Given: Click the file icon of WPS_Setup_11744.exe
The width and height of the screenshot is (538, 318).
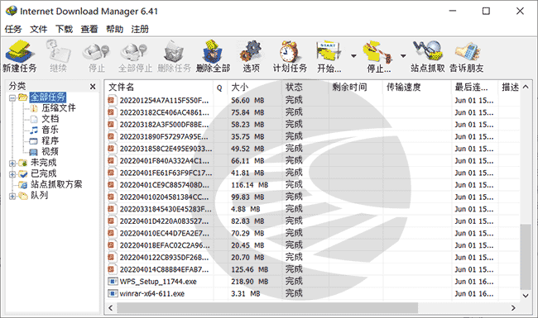Looking at the screenshot, I should (x=113, y=282).
